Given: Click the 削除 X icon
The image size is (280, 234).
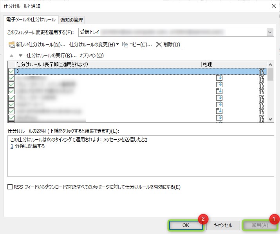Looking at the screenshot, I should (159, 45).
